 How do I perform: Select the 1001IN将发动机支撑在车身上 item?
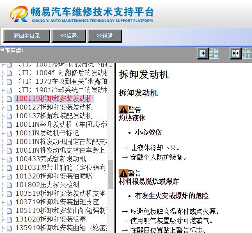click(60, 150)
